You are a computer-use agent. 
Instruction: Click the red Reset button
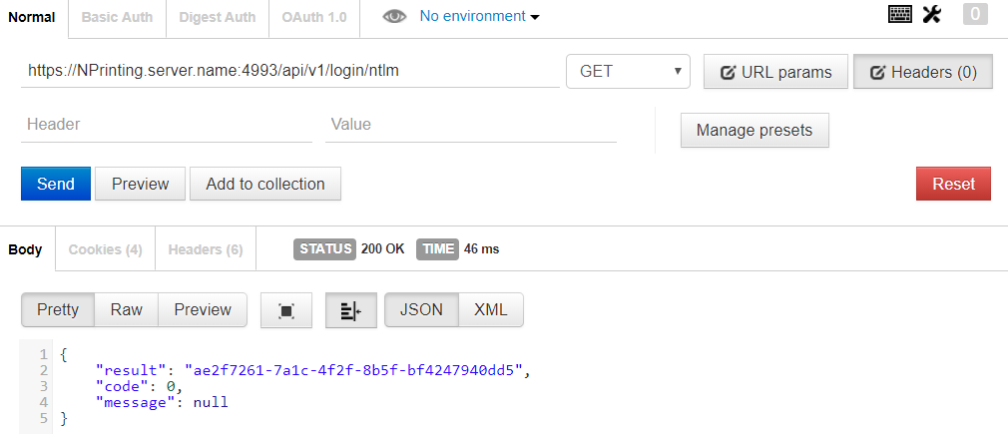953,184
